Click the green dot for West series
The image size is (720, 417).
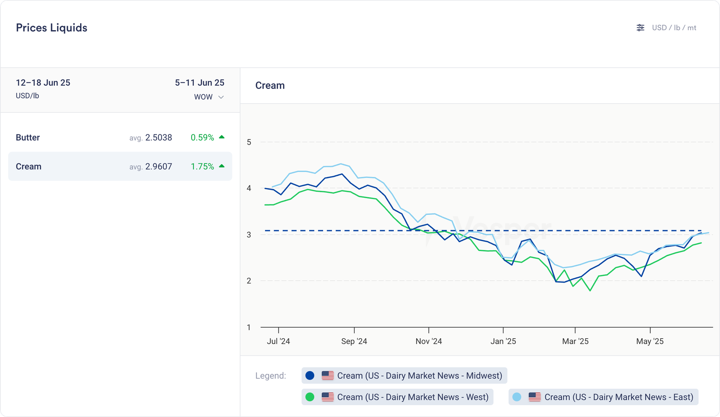tap(310, 397)
